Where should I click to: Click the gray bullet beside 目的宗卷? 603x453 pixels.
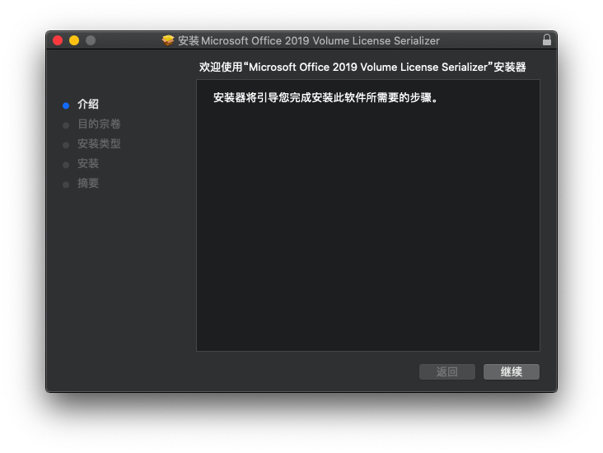click(66, 125)
